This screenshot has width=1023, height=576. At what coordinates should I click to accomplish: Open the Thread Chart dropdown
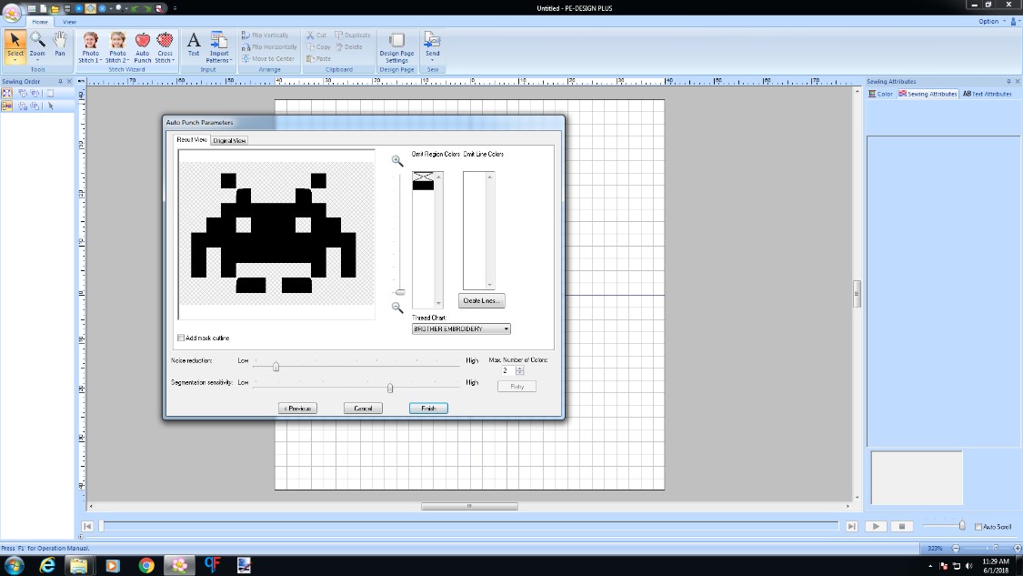click(x=461, y=328)
